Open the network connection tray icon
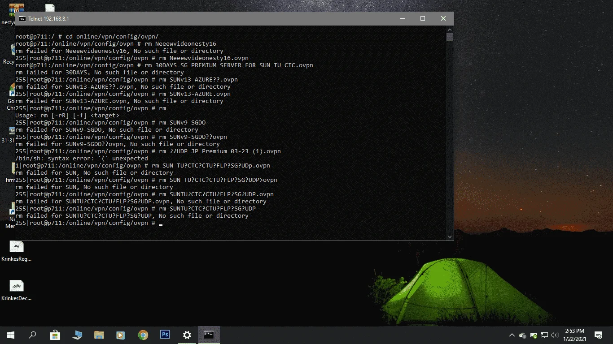The width and height of the screenshot is (613, 344). point(544,335)
